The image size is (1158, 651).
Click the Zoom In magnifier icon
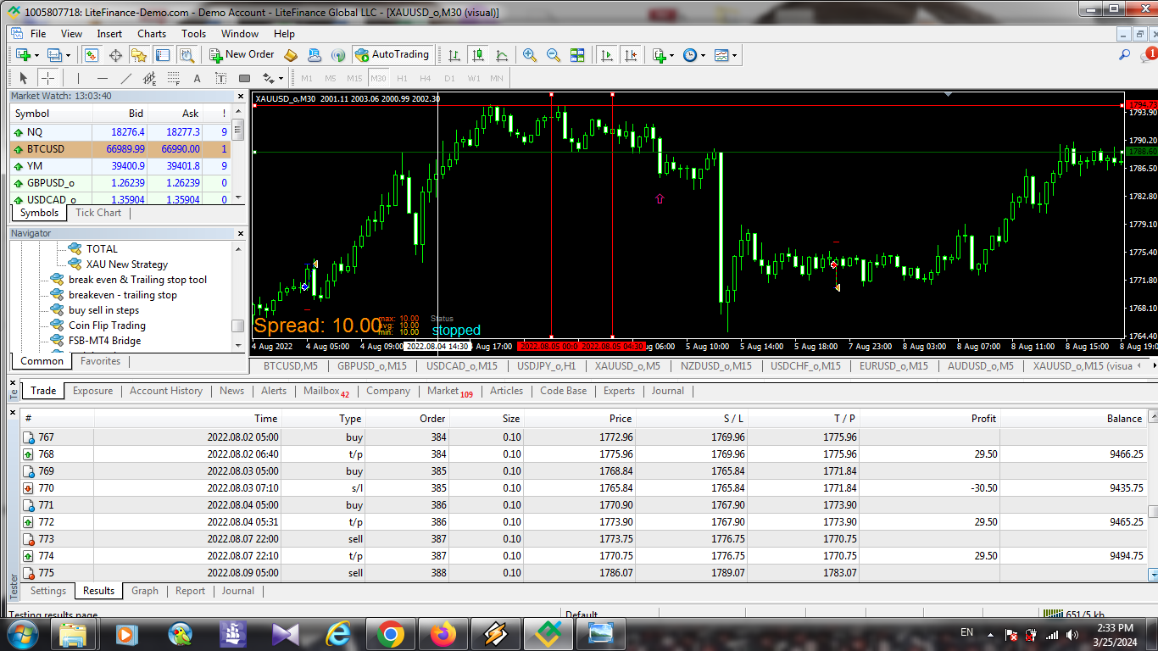point(530,55)
